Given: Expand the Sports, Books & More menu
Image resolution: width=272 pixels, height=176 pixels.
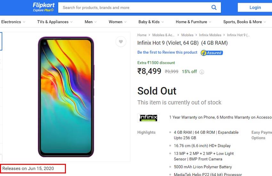Looking at the screenshot, I should (x=244, y=22).
